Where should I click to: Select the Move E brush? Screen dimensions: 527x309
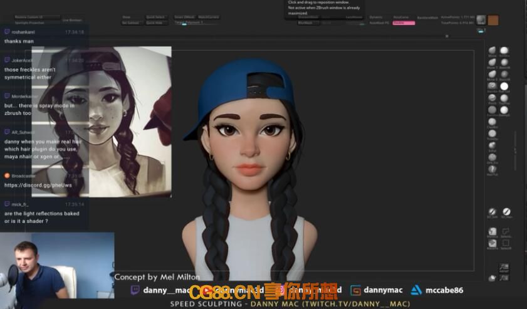coord(492,75)
